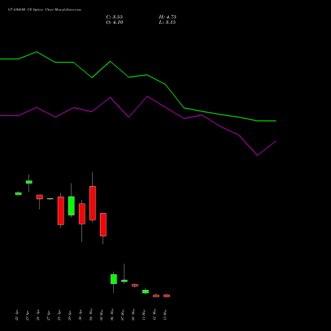Click the red candlestick for 24 Apr

(x=40, y=197)
